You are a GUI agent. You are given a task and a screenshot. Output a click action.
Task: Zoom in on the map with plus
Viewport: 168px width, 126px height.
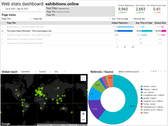(x=83, y=114)
